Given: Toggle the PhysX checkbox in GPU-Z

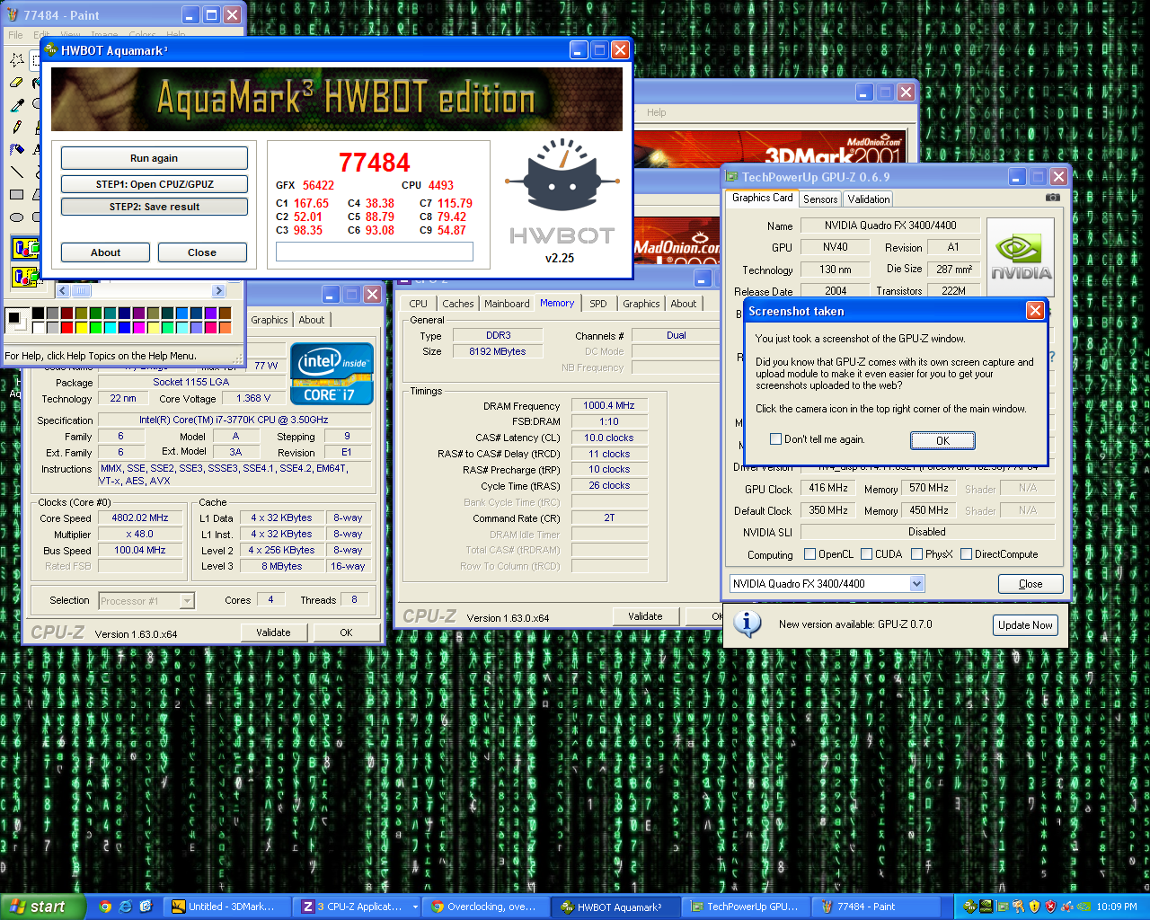Looking at the screenshot, I should click(x=916, y=554).
